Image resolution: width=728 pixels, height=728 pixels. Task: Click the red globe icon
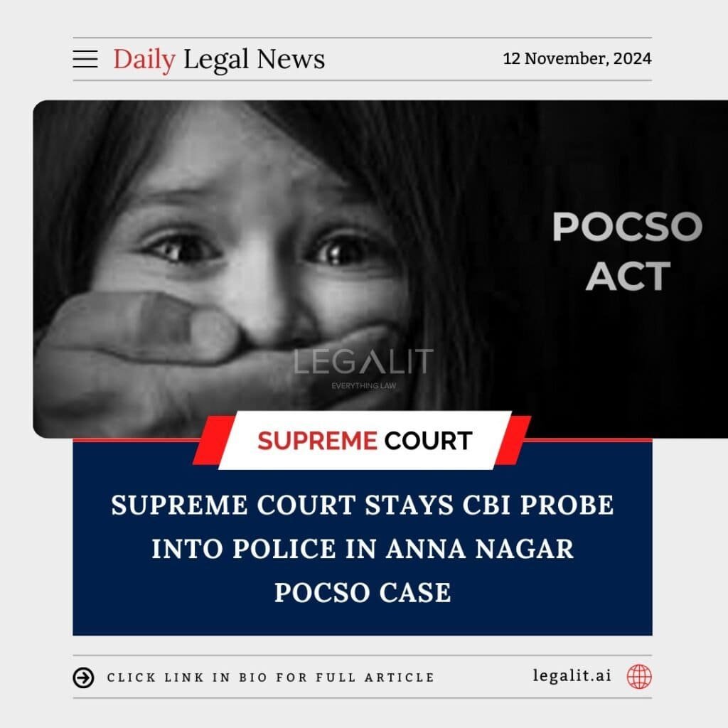[x=639, y=677]
